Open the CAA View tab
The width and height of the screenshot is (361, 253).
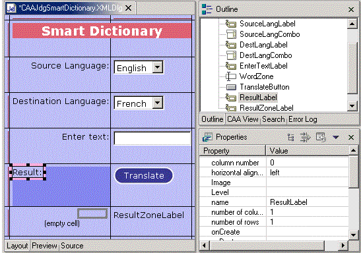pos(243,119)
